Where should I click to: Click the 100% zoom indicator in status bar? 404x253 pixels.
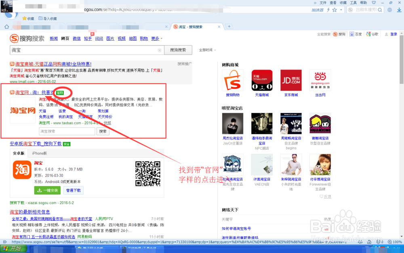pyautogui.click(x=395, y=242)
